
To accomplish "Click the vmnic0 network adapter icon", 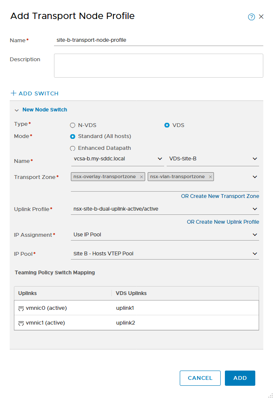I will (21, 309).
